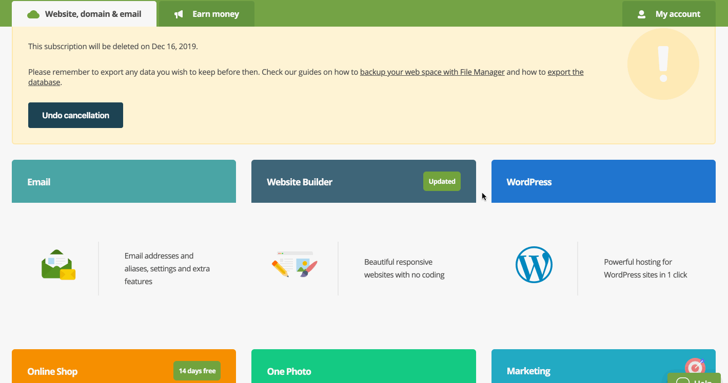Click the green envelope Email icon
The width and height of the screenshot is (728, 383).
(58, 265)
